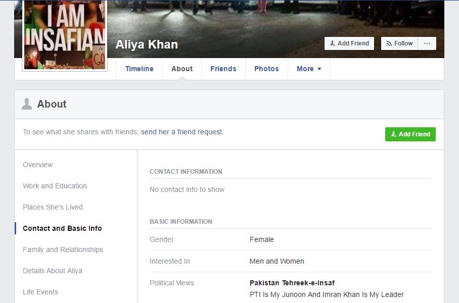Open Family and Relationships
This screenshot has height=303, width=459.
click(63, 249)
